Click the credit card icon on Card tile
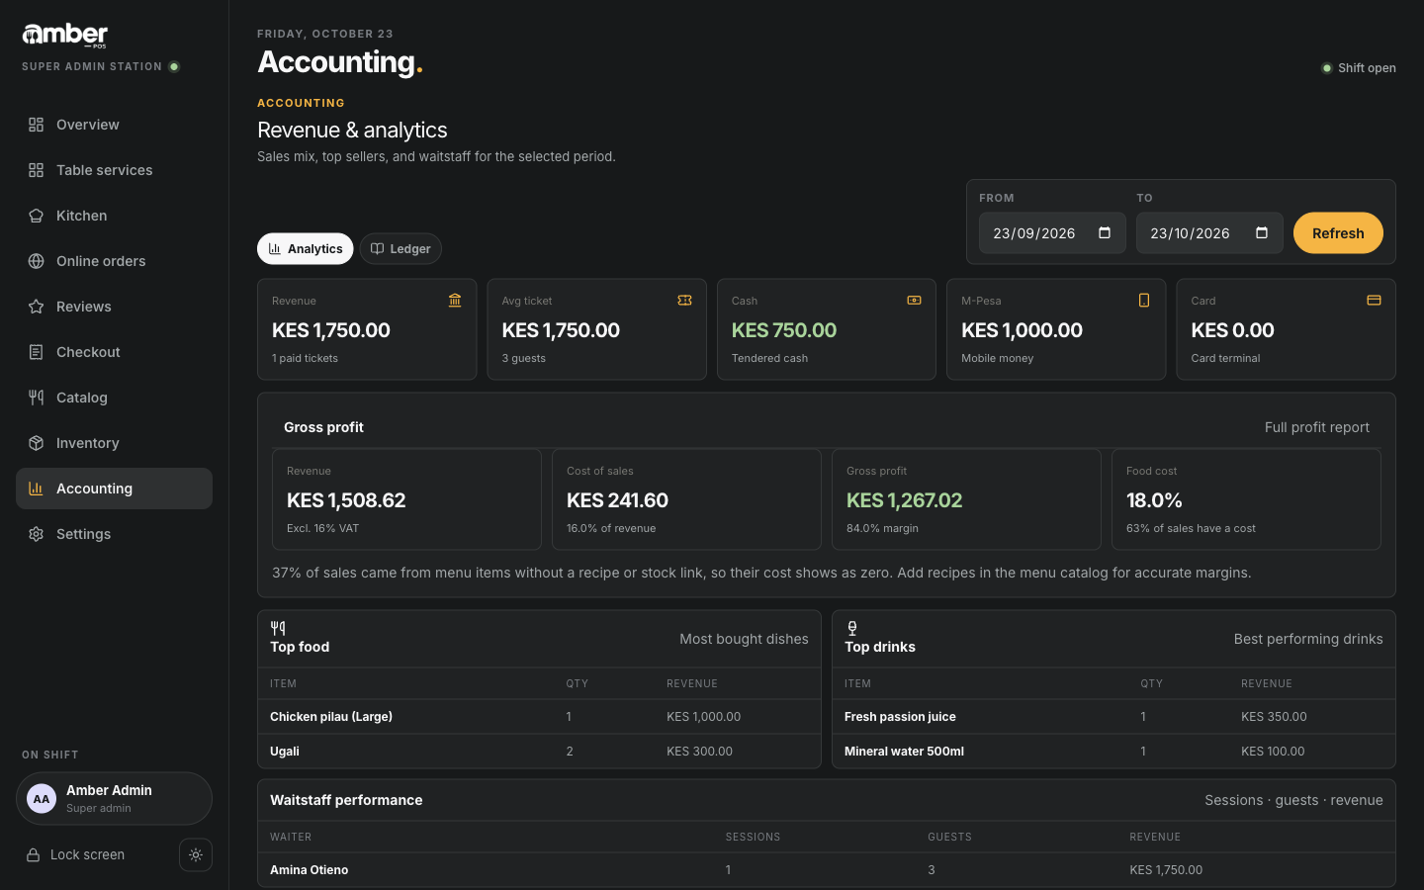This screenshot has height=890, width=1424. pyautogui.click(x=1374, y=301)
